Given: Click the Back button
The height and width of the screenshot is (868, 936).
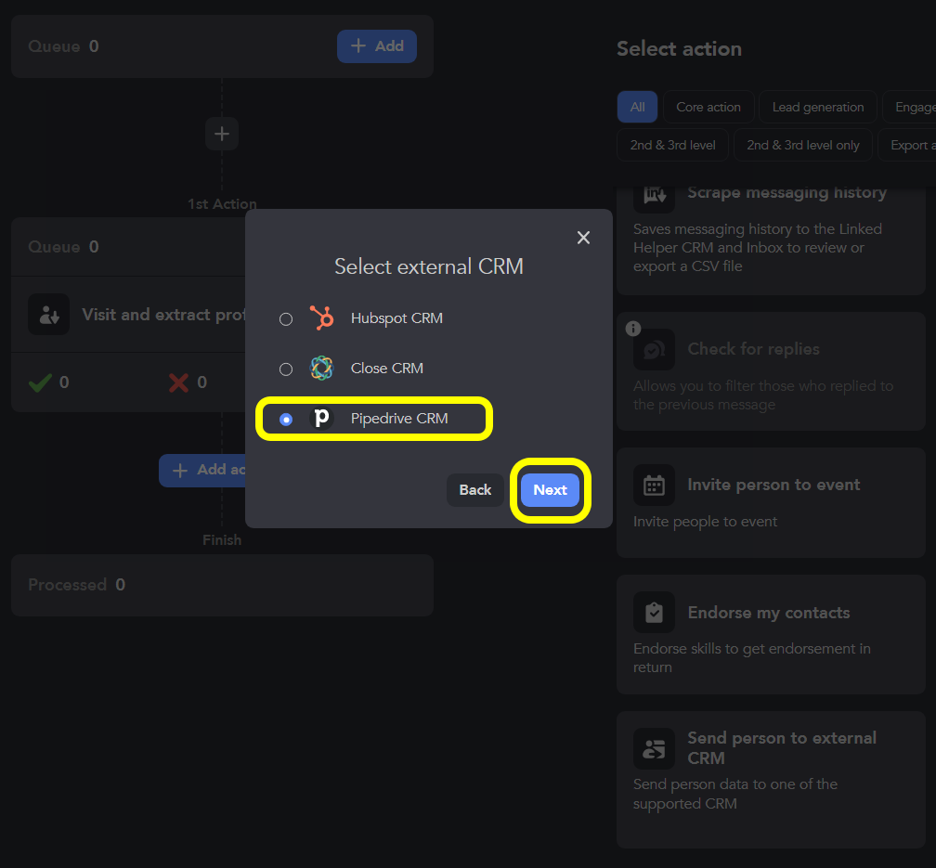Looking at the screenshot, I should pyautogui.click(x=475, y=490).
